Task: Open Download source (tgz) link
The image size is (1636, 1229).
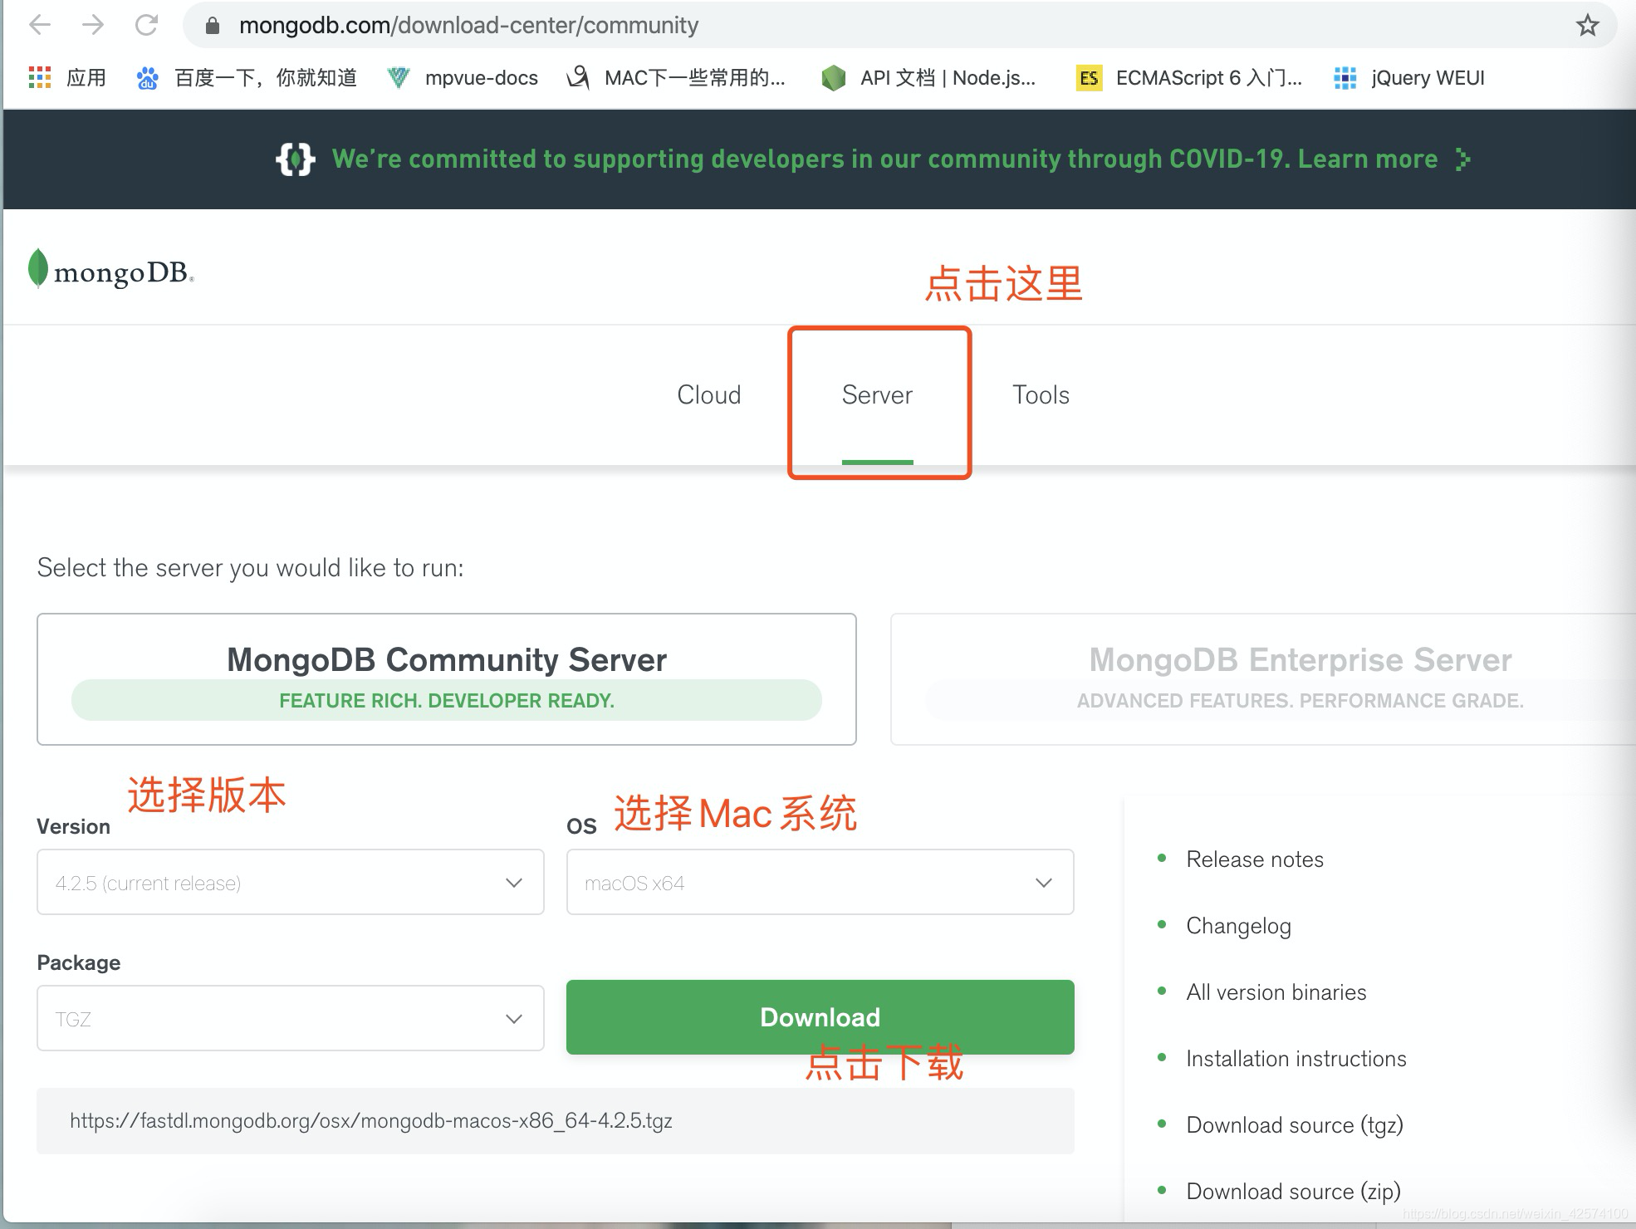Action: (x=1295, y=1125)
